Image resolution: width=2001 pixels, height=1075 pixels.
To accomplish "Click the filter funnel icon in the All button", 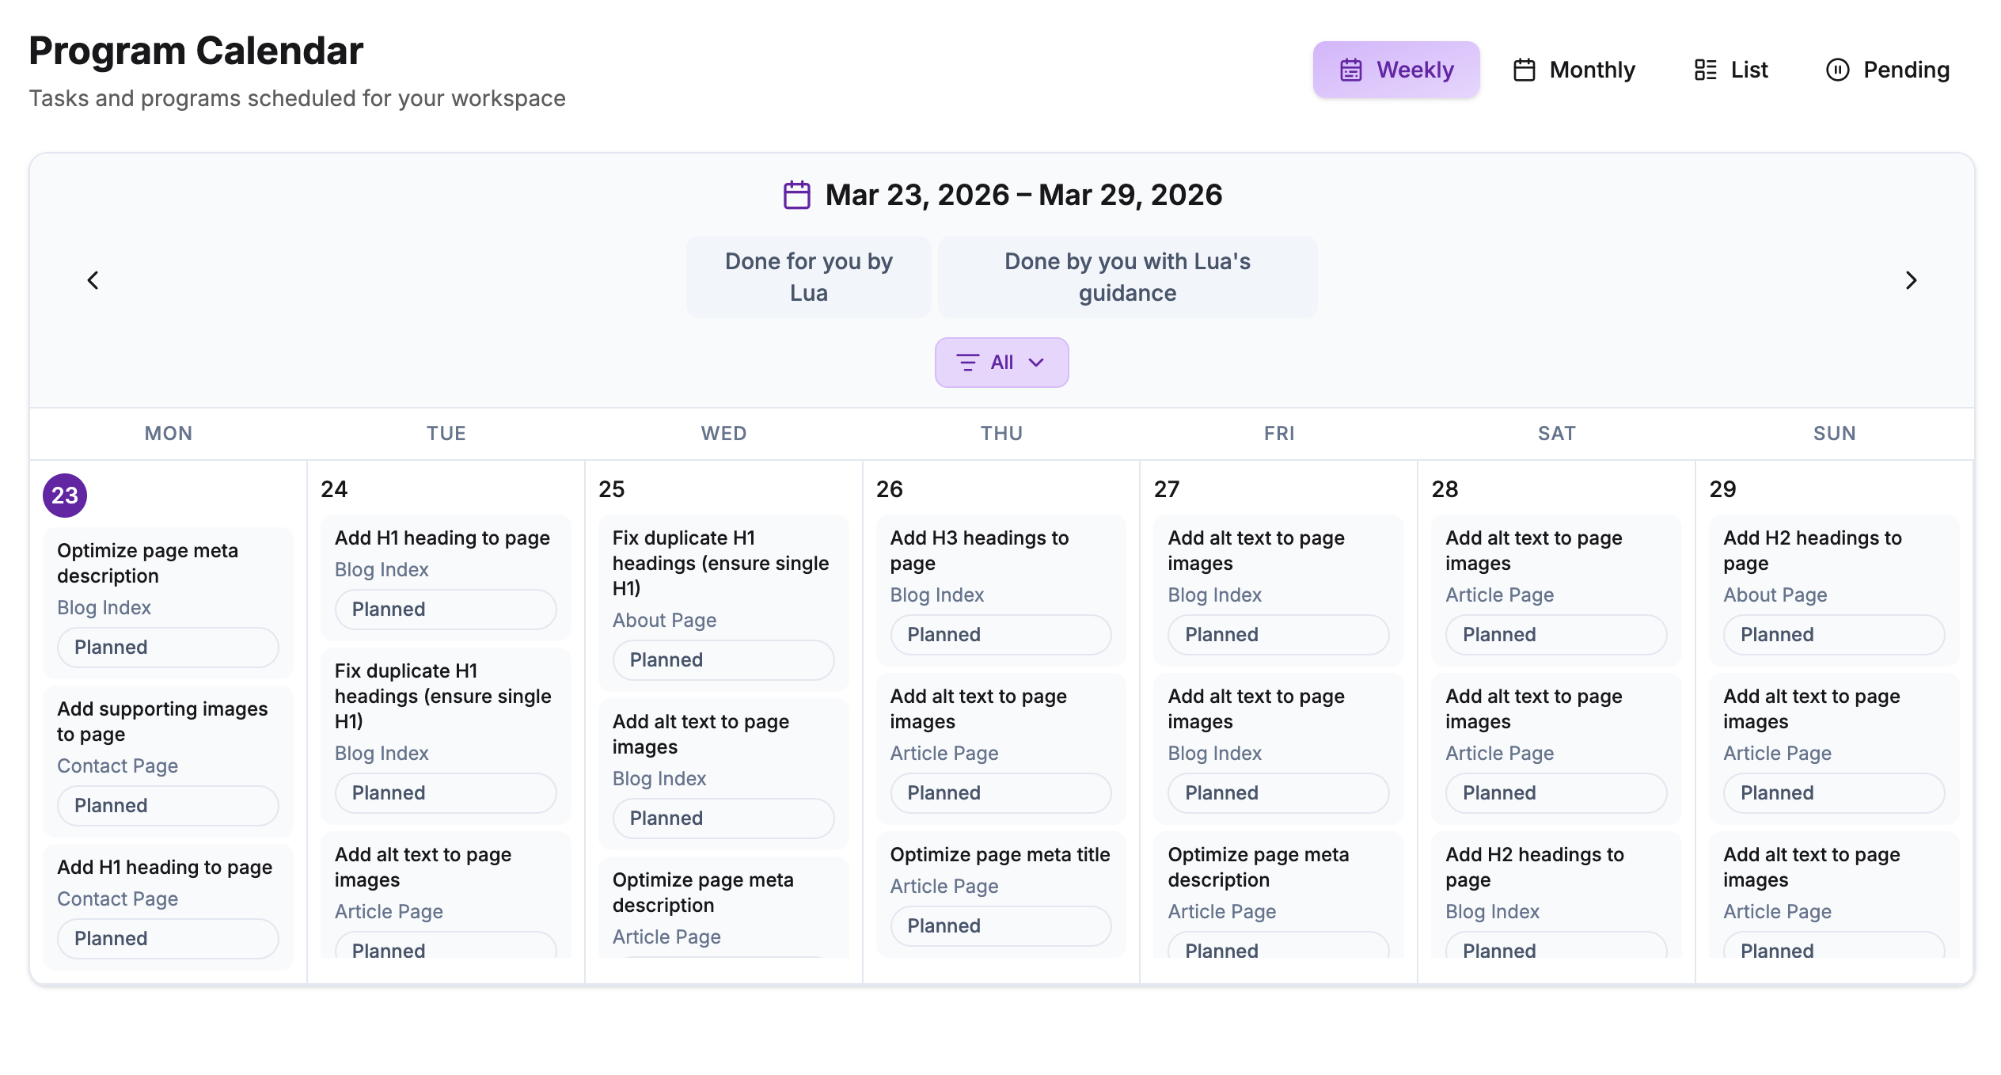I will 967,362.
